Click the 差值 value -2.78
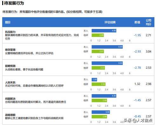 (x=137, y=68)
